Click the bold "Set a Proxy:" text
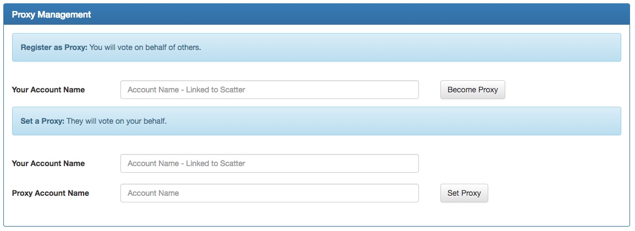This screenshot has width=635, height=231. click(x=42, y=121)
